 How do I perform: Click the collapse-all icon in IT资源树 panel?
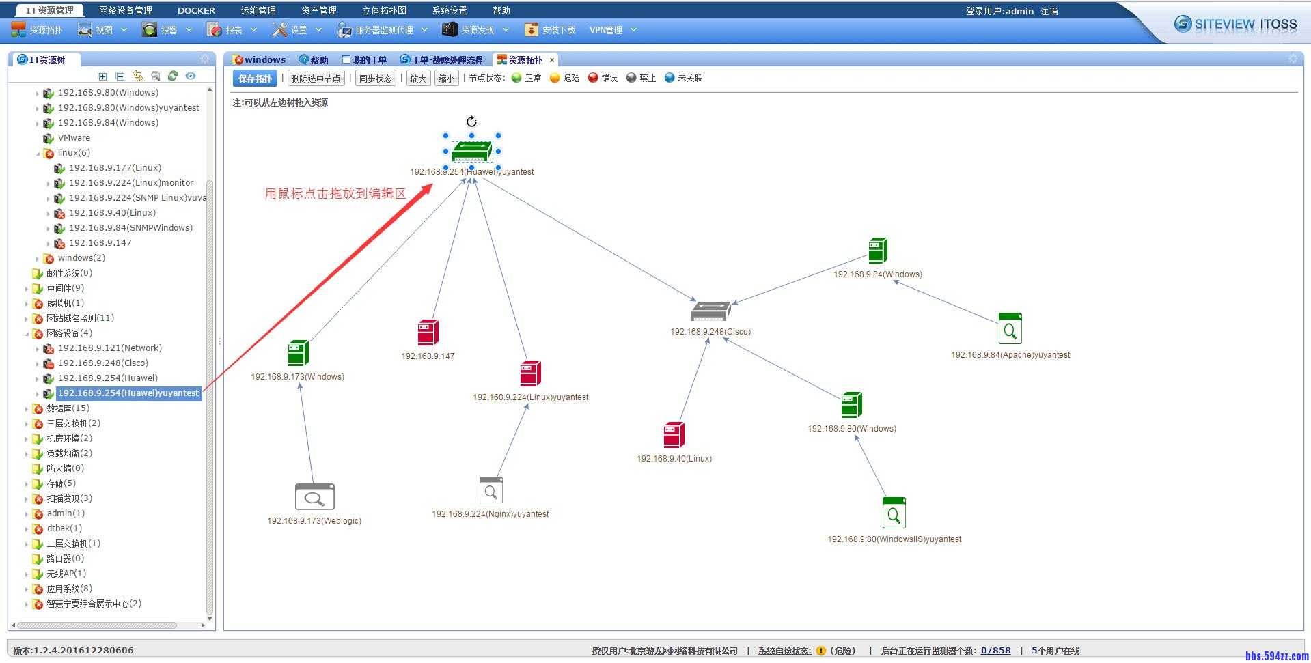[120, 76]
